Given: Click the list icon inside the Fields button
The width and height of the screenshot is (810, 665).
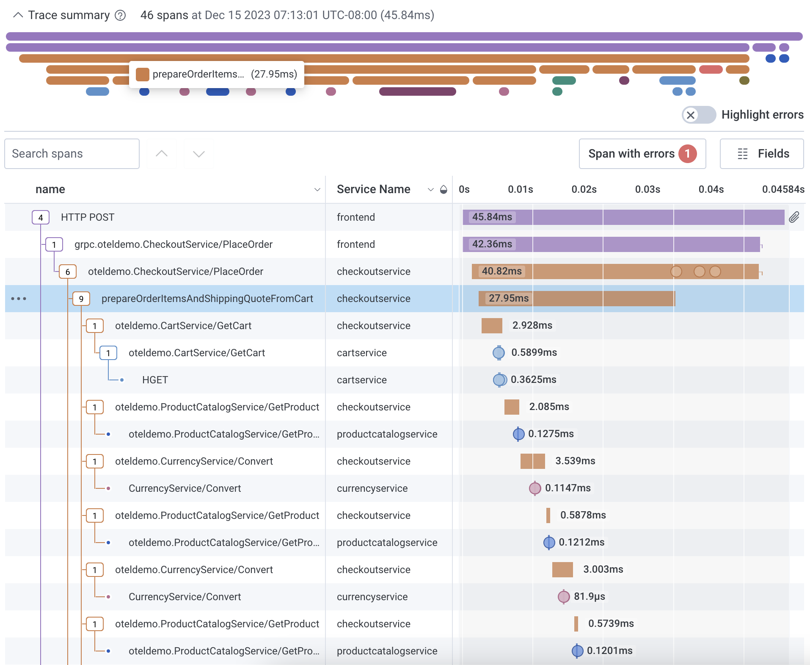Looking at the screenshot, I should [x=743, y=154].
